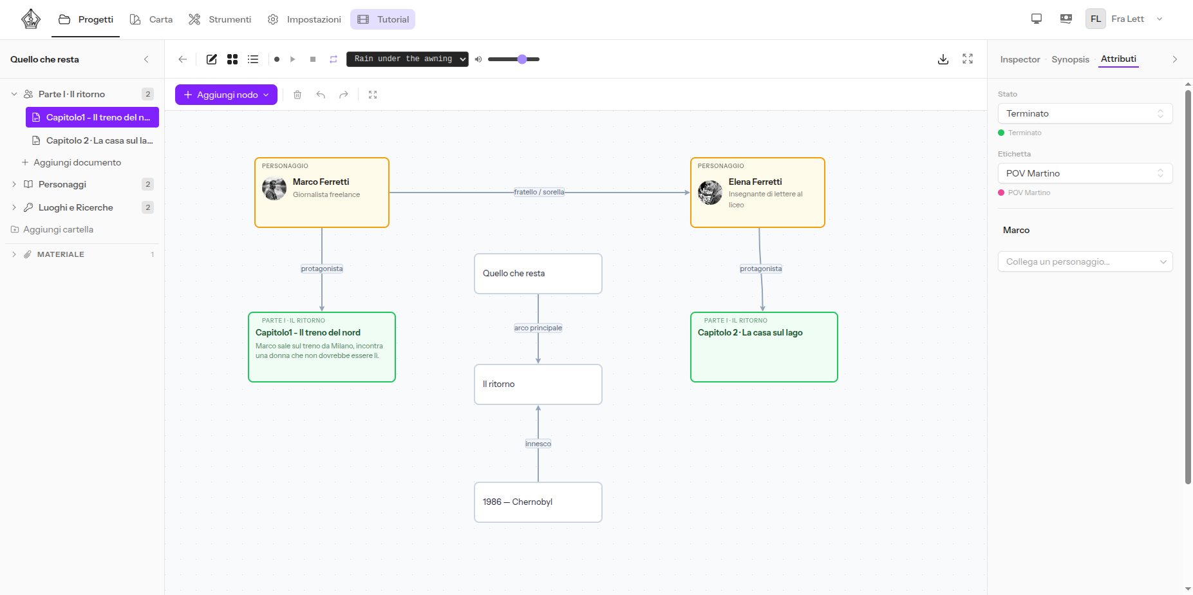Select Capitolo1 – Il treno del nord document

pyautogui.click(x=92, y=117)
